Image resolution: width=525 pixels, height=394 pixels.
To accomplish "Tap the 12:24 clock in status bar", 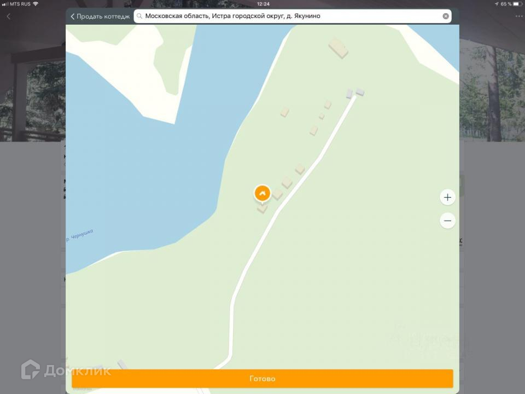I will coord(263,4).
